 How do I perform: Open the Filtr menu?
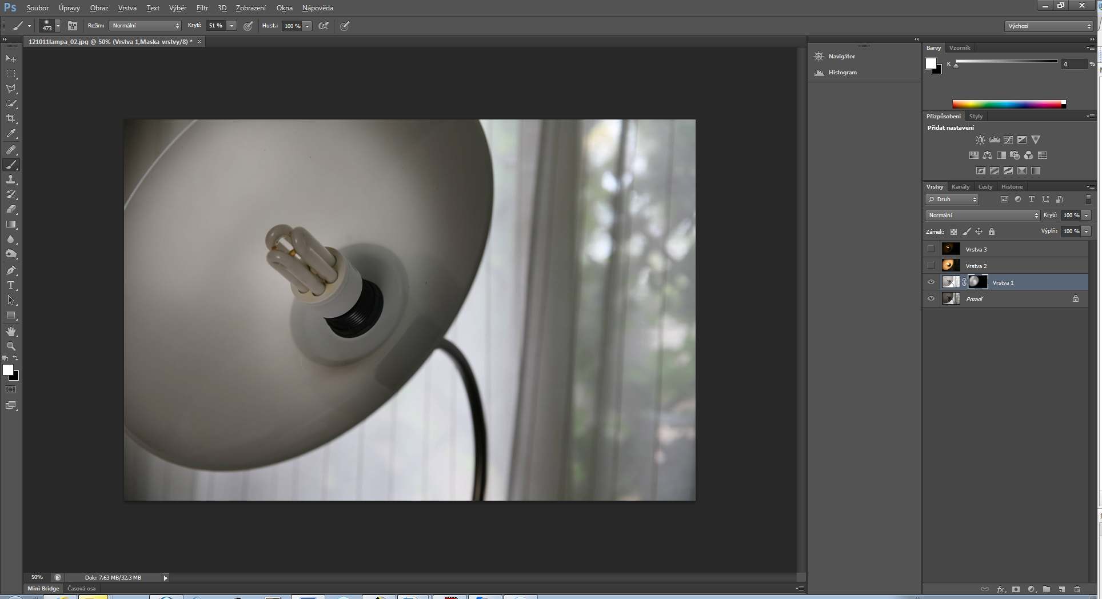tap(202, 8)
